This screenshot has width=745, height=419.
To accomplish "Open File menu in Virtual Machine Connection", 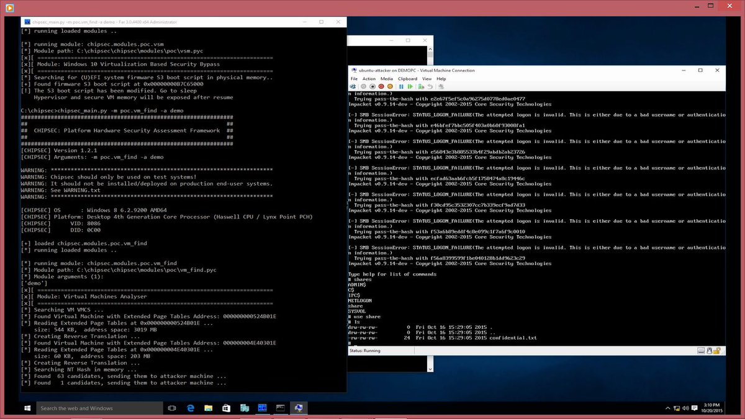I will click(x=354, y=79).
